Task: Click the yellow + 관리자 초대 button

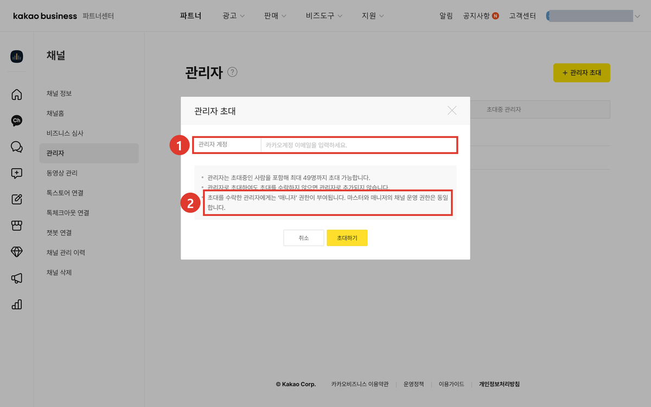Action: (582, 73)
